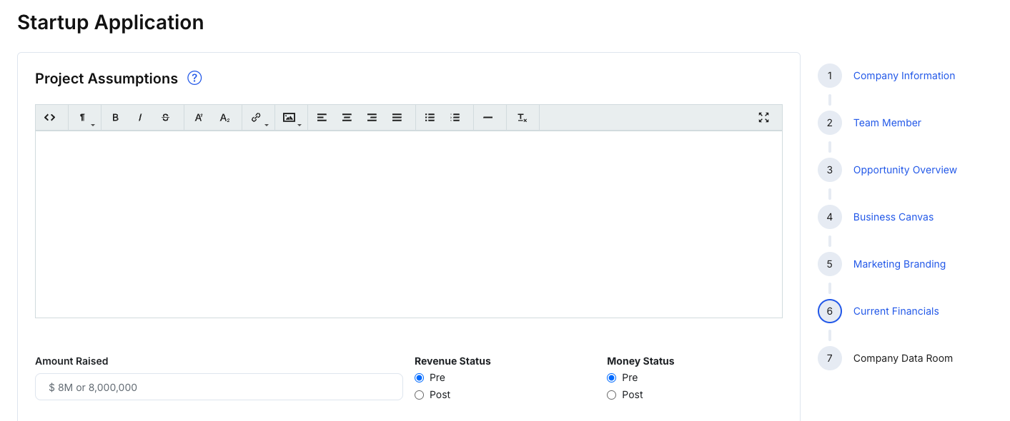Toggle HTML code view in editor
Image resolution: width=1010 pixels, height=421 pixels.
click(x=50, y=118)
